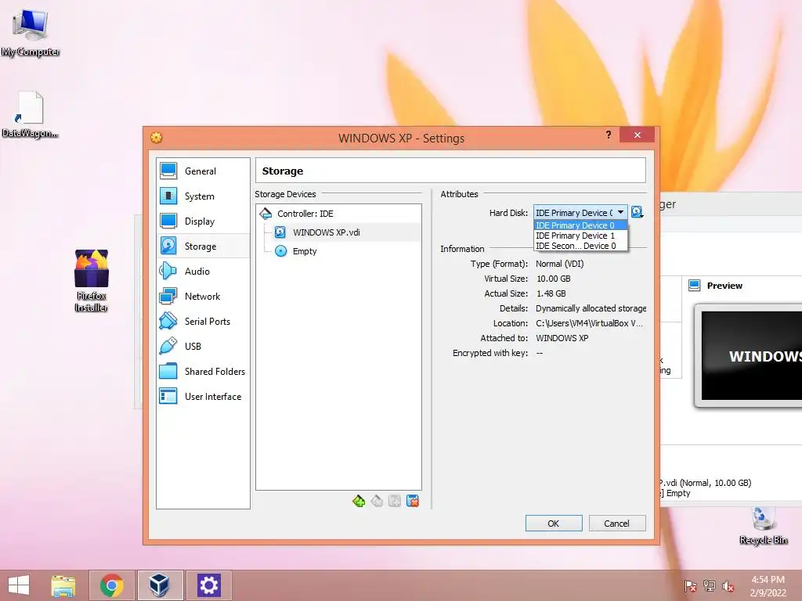Confirm settings with OK button
The height and width of the screenshot is (601, 802).
pos(554,524)
